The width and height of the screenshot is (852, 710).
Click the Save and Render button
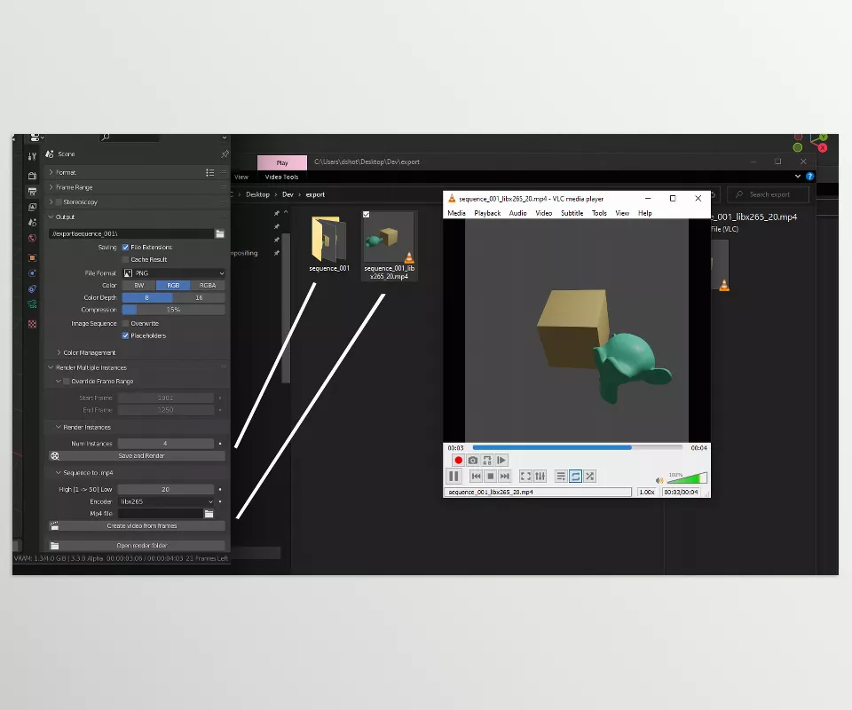click(142, 456)
